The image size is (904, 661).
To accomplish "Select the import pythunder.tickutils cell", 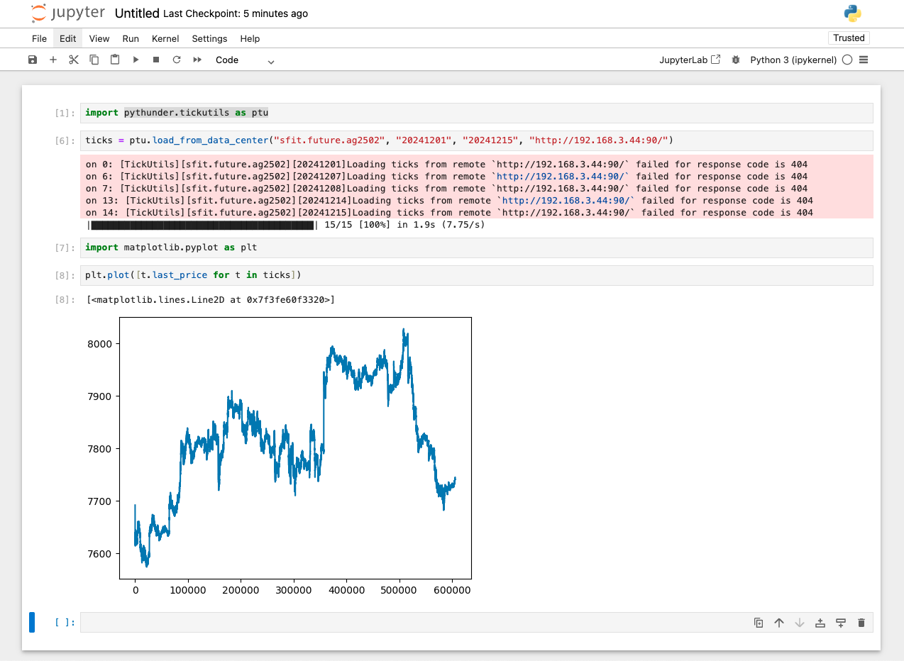I will [476, 113].
